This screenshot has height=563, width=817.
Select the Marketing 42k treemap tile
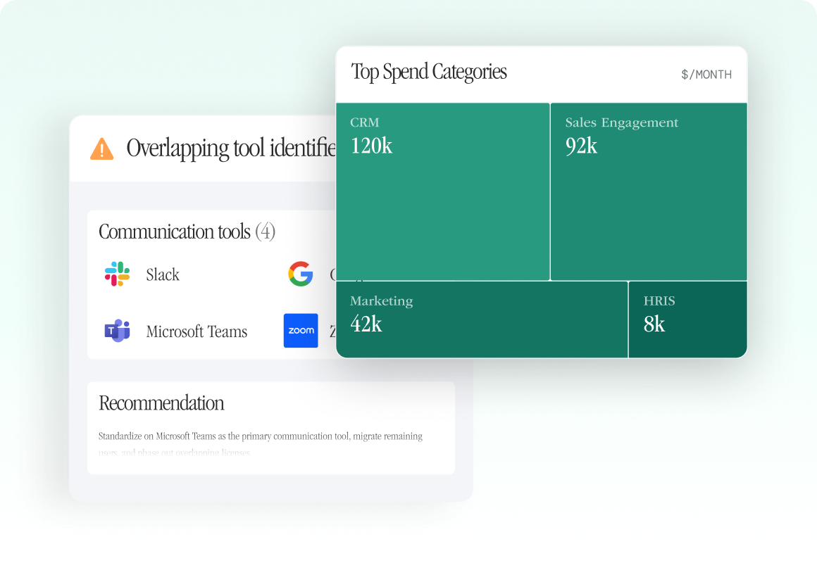pyautogui.click(x=482, y=320)
